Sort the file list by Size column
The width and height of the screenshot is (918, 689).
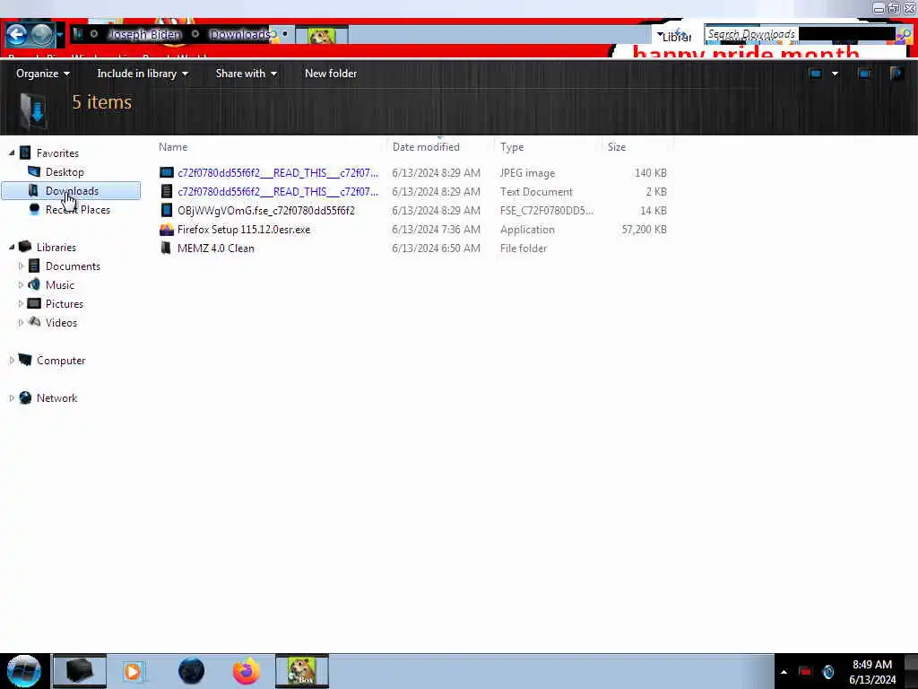(617, 147)
